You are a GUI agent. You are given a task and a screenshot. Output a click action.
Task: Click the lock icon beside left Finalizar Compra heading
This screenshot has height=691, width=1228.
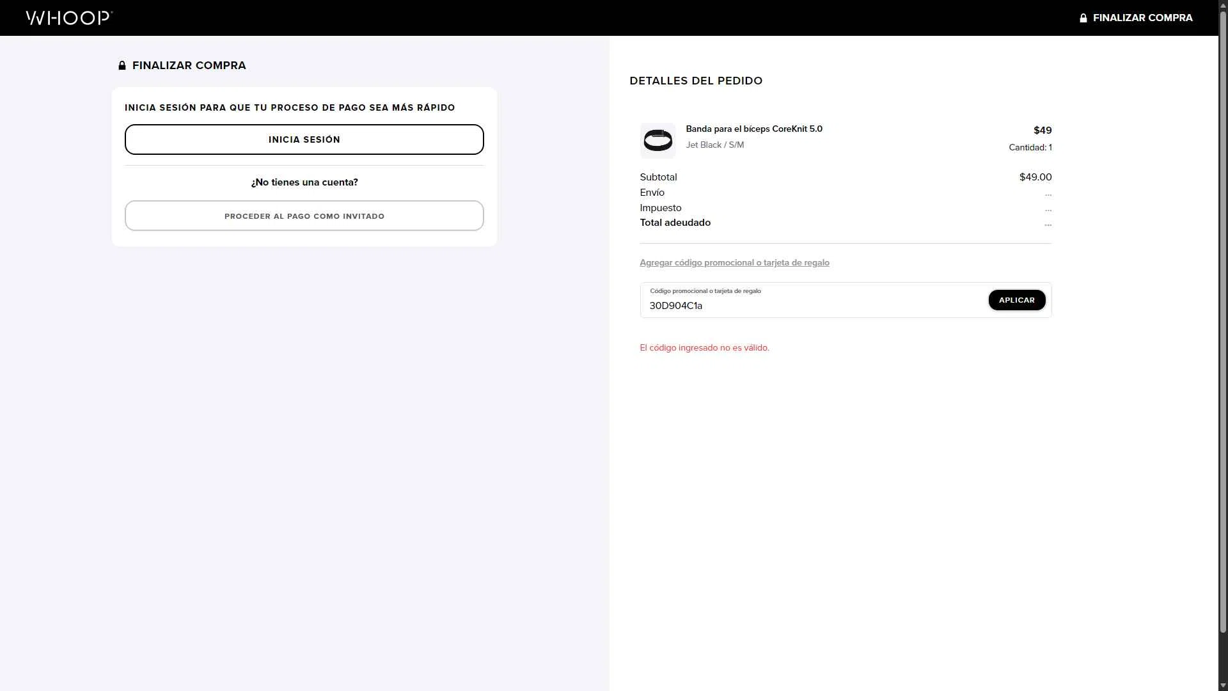coord(122,65)
